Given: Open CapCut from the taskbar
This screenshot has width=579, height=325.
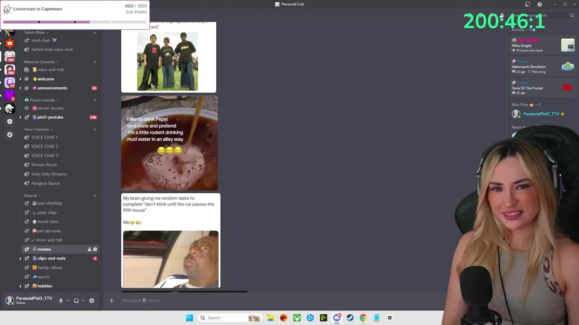Looking at the screenshot, I should click(389, 318).
